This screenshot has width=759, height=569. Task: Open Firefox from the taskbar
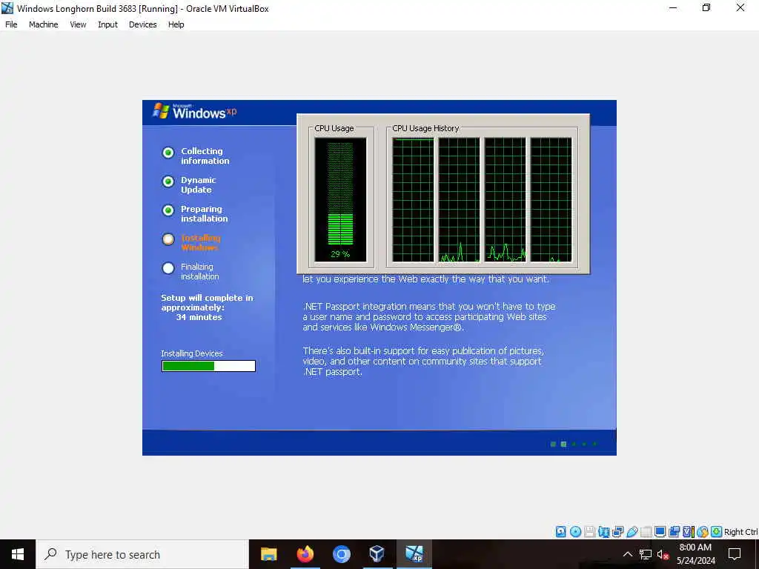(305, 554)
